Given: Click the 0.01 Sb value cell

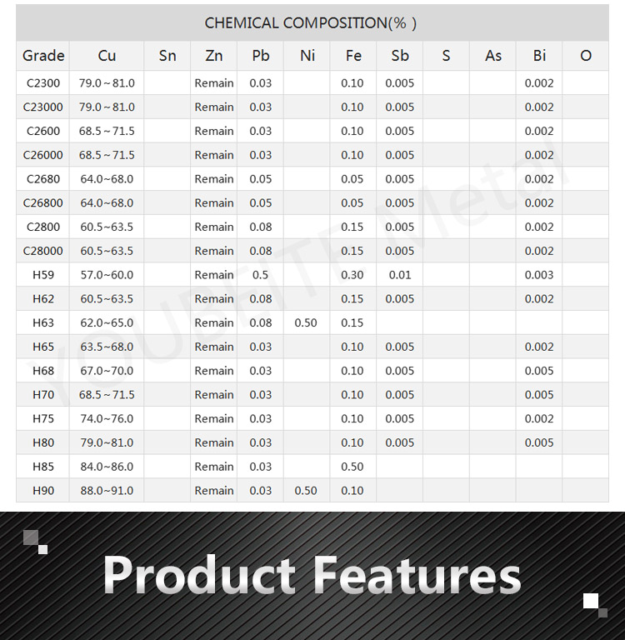Looking at the screenshot, I should 400,275.
